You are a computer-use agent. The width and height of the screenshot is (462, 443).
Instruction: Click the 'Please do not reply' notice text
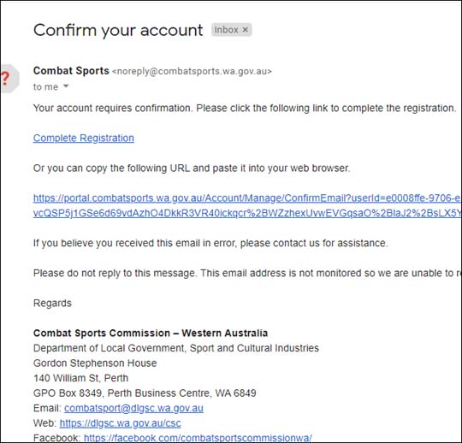pyautogui.click(x=247, y=273)
